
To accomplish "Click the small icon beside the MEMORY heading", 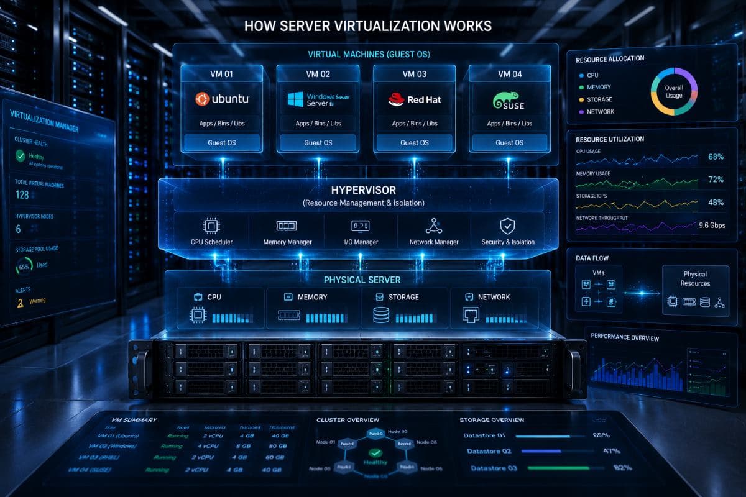I will [288, 297].
